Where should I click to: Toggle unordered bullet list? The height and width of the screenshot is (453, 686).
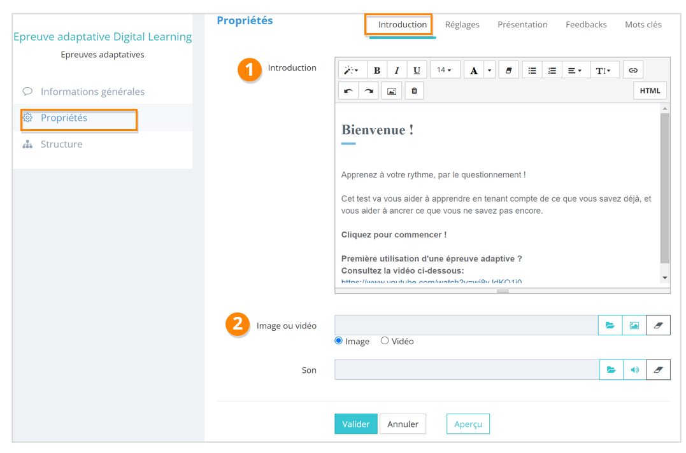coord(532,70)
